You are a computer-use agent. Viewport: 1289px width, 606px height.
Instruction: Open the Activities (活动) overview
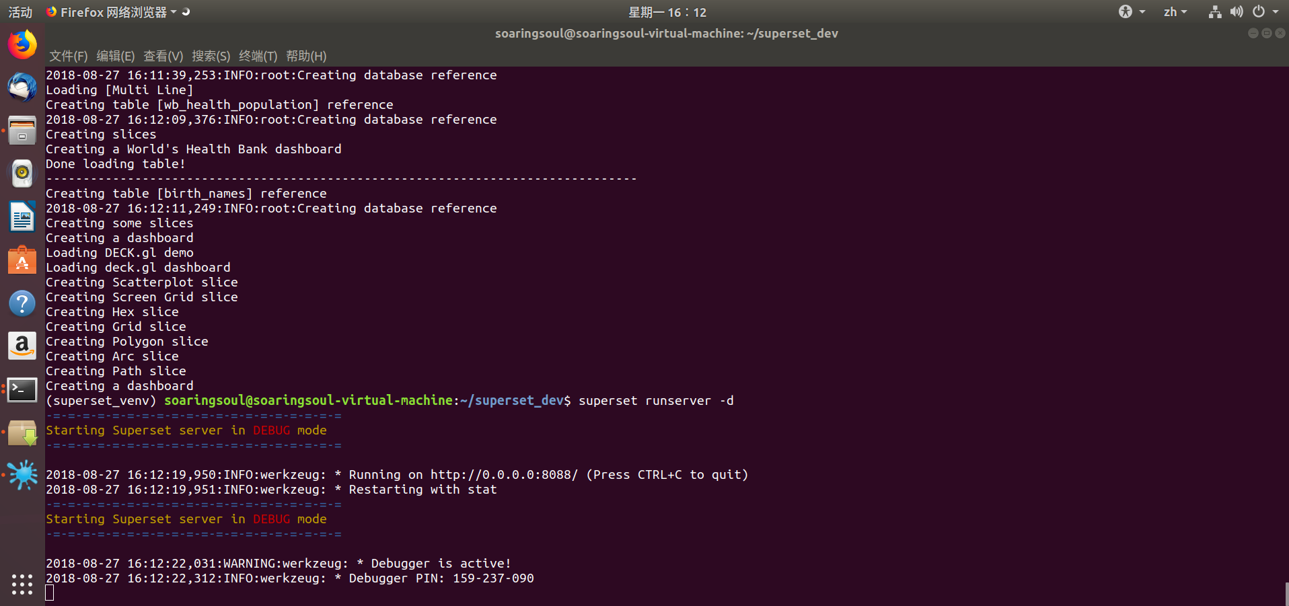click(x=20, y=12)
